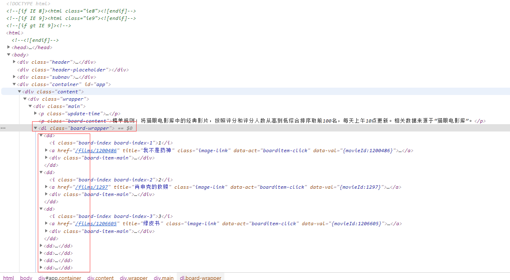510x280 pixels.
Task: Expand the anchor titled 绿皮书
Action: (46, 223)
